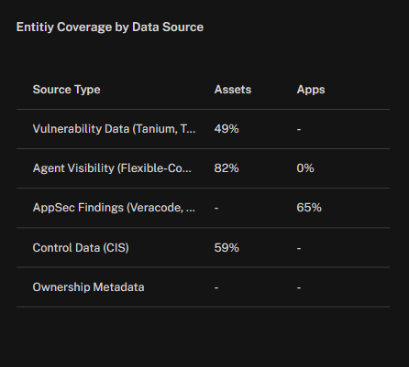Click Assets dash in Ownership Metadata row

(216, 287)
